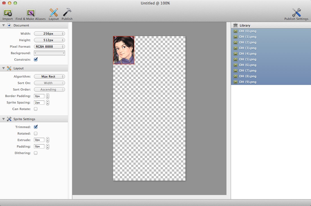Click the Publish hammer icon
The height and width of the screenshot is (206, 311).
coord(67,13)
